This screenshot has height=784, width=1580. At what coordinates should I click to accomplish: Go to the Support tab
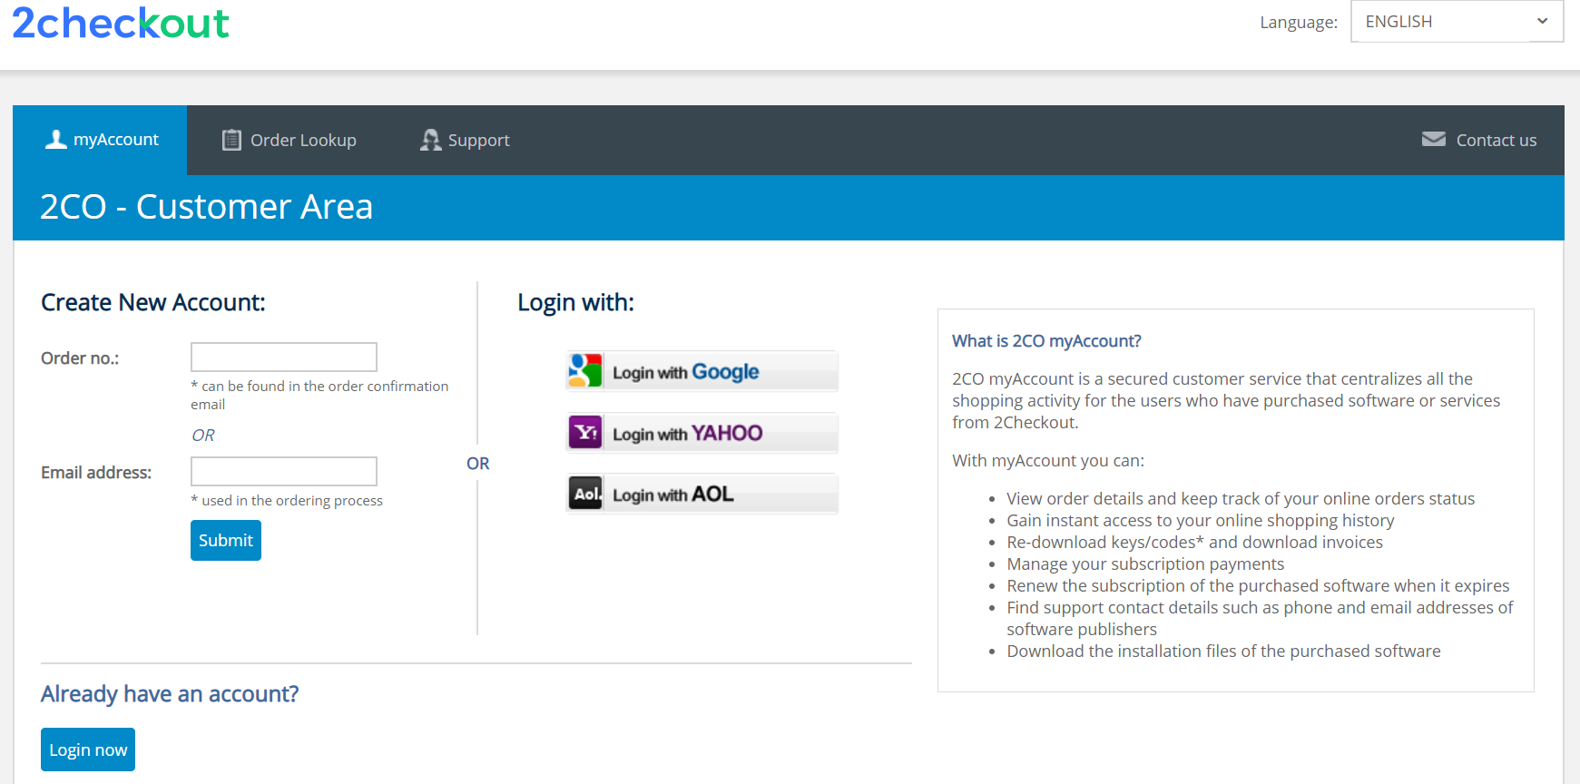point(465,140)
